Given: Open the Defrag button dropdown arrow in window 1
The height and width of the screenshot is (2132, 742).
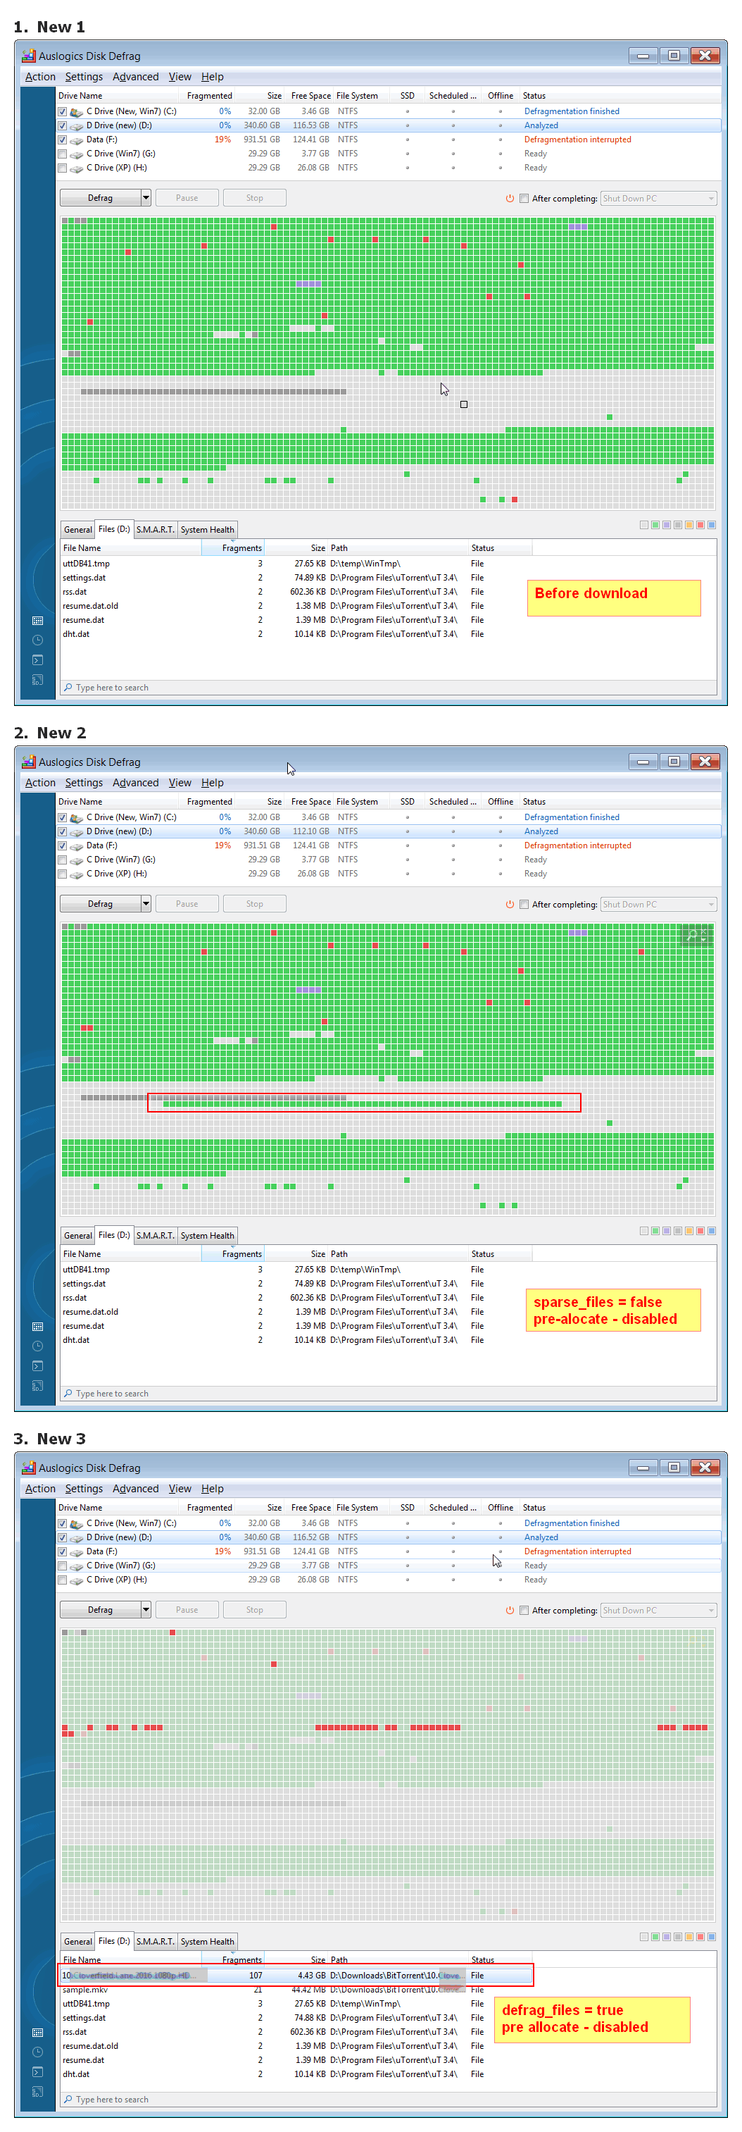Looking at the screenshot, I should coord(146,199).
